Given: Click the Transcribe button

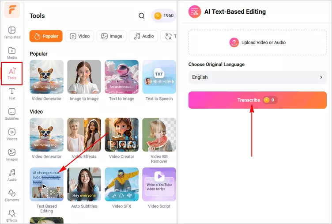Looking at the screenshot, I should coord(257,100).
